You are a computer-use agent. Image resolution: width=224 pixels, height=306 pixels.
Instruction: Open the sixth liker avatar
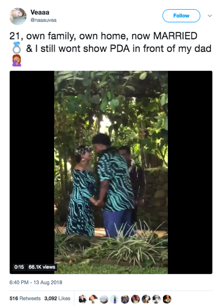135,299
